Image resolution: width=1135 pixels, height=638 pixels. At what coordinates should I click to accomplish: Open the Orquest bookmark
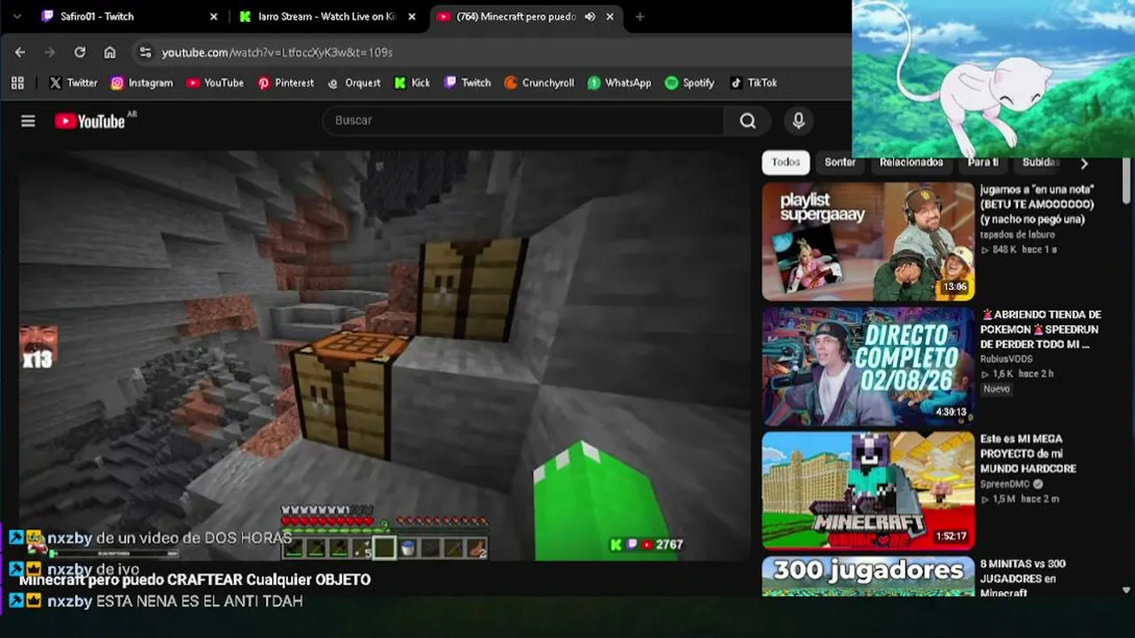pos(354,82)
